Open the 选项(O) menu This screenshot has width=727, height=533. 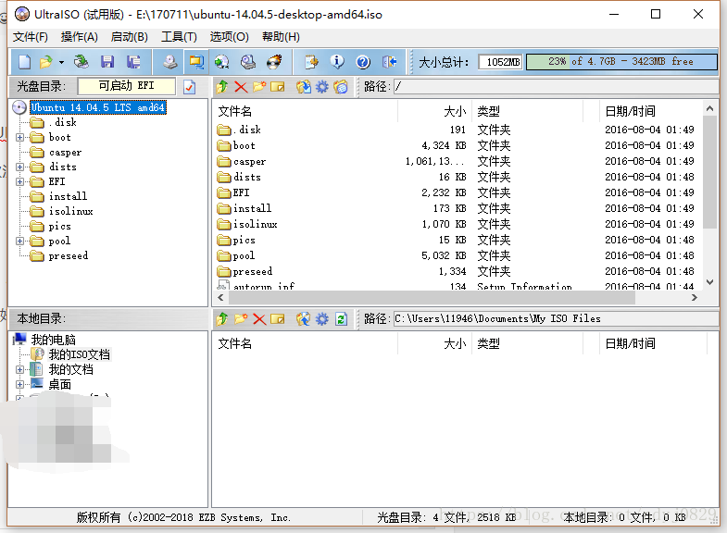(229, 37)
